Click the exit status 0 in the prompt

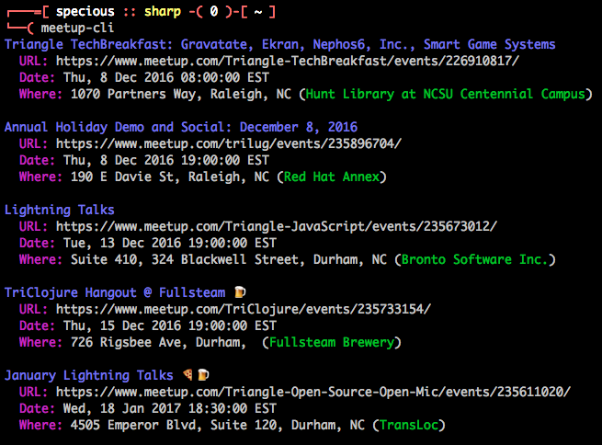point(214,12)
